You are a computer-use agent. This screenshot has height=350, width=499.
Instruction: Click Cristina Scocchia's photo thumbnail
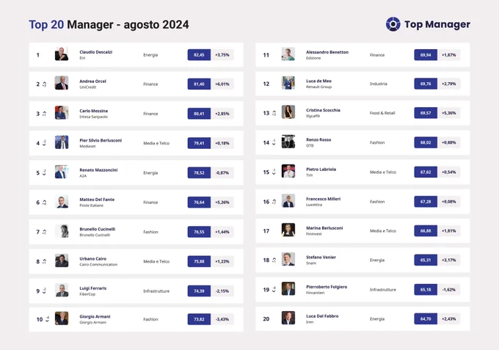[288, 112]
